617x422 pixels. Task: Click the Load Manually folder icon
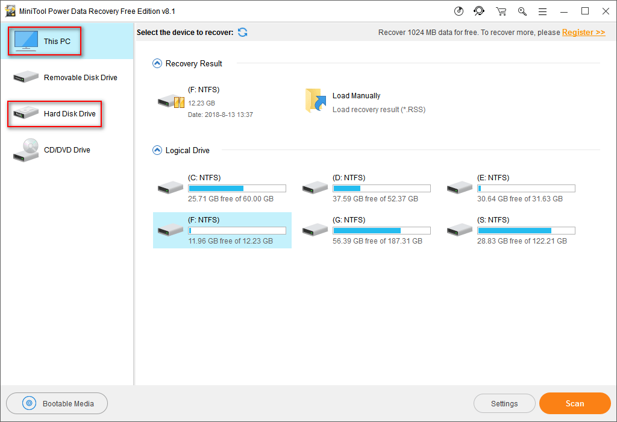(x=316, y=101)
